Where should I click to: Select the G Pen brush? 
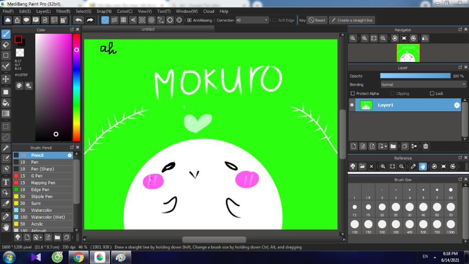pos(43,176)
